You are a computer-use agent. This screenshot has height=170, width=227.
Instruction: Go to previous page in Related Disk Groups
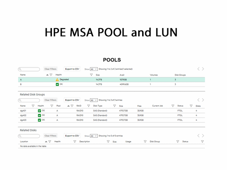click(198, 100)
